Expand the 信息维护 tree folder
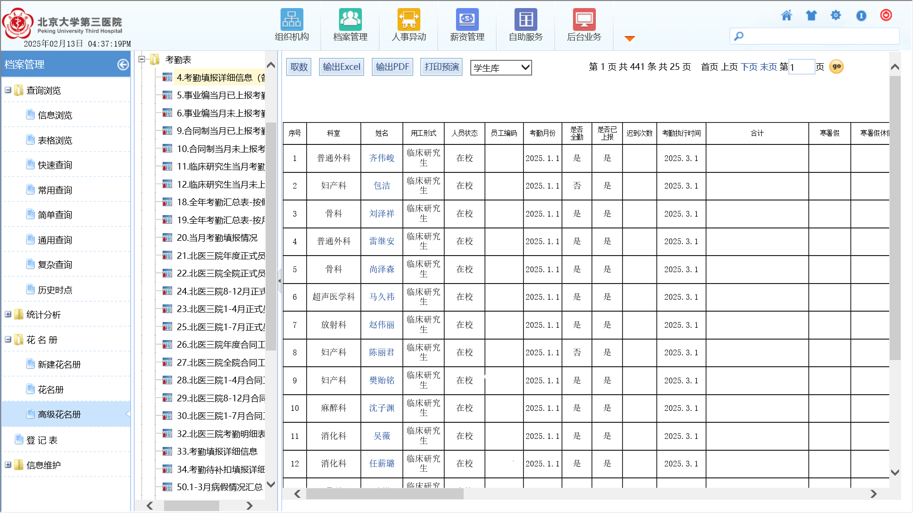The image size is (913, 513). pos(8,465)
